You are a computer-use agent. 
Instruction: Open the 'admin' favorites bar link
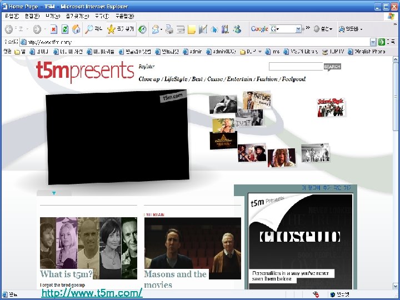pos(193,52)
